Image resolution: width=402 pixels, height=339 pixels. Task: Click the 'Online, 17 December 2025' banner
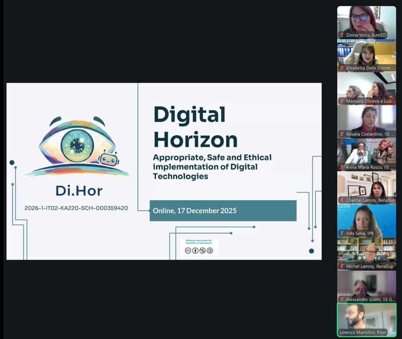click(223, 211)
